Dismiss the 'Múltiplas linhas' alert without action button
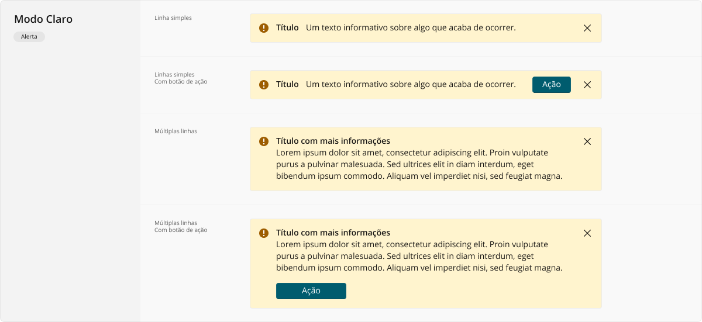 coord(587,141)
